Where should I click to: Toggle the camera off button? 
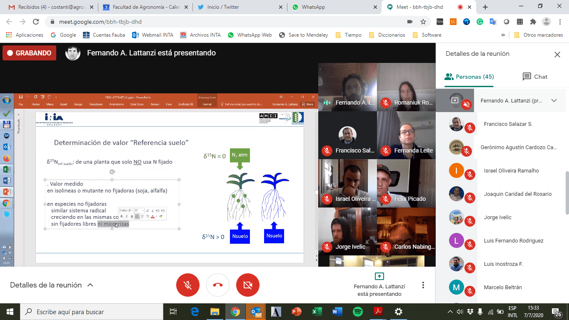click(x=248, y=285)
